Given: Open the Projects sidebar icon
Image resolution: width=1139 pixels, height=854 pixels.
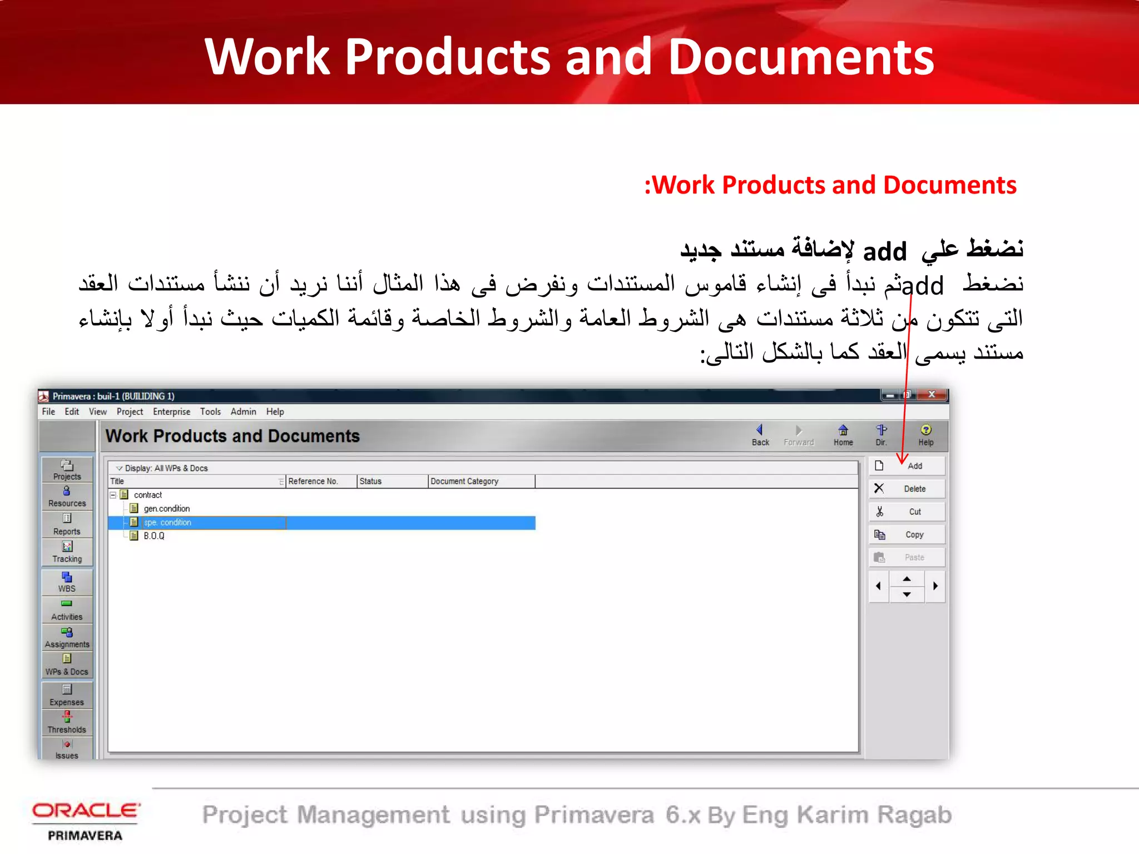Looking at the screenshot, I should tap(67, 470).
